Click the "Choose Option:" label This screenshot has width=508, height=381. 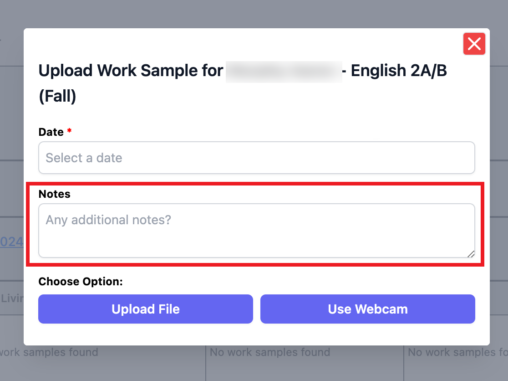click(81, 282)
